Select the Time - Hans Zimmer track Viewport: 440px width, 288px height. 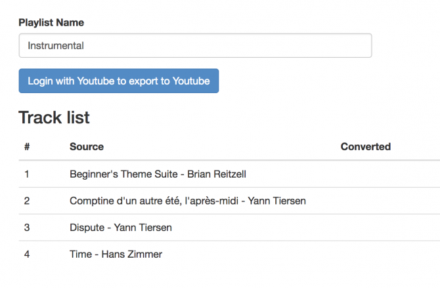(116, 254)
